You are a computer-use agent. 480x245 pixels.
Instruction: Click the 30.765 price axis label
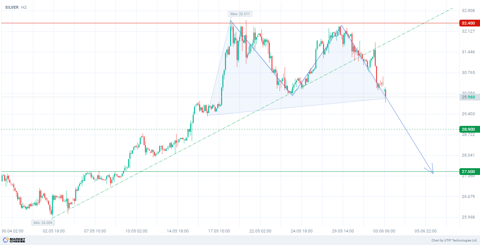(468, 73)
